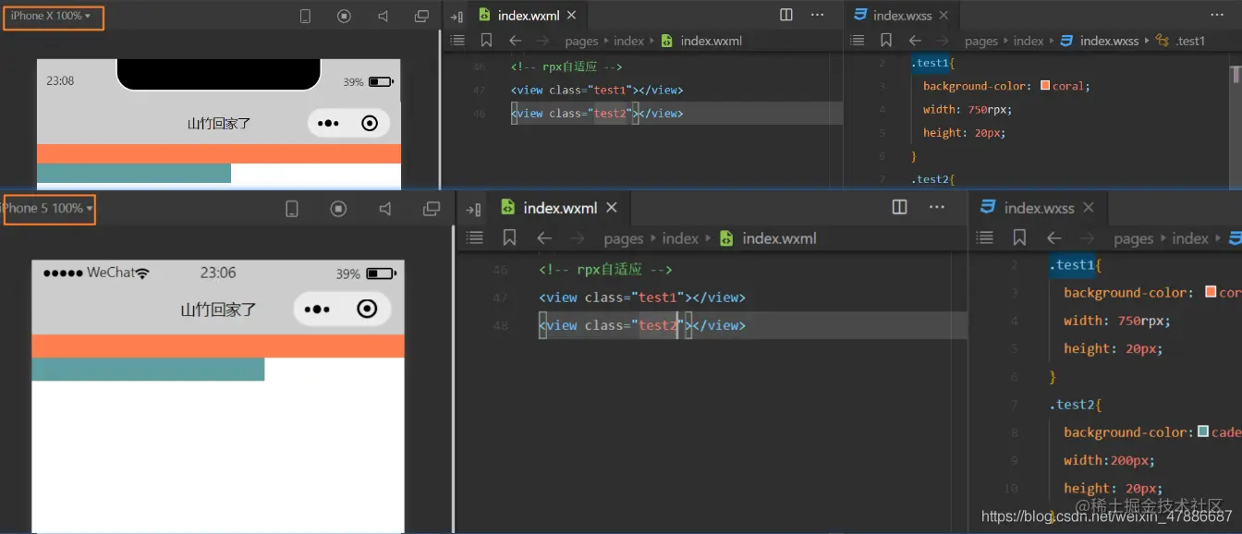The width and height of the screenshot is (1242, 534).
Task: Open the iPhone 5 100% device dropdown
Action: pyautogui.click(x=48, y=209)
